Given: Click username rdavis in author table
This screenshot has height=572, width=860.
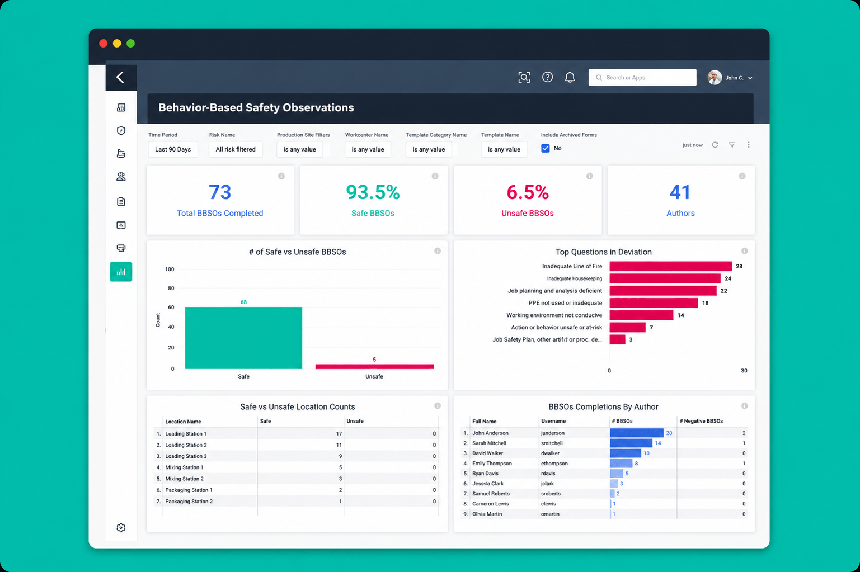Looking at the screenshot, I should [548, 474].
